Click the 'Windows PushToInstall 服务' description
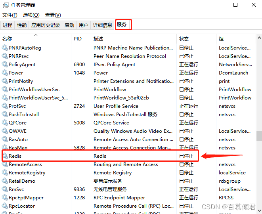The image size is (262, 214). 126,115
